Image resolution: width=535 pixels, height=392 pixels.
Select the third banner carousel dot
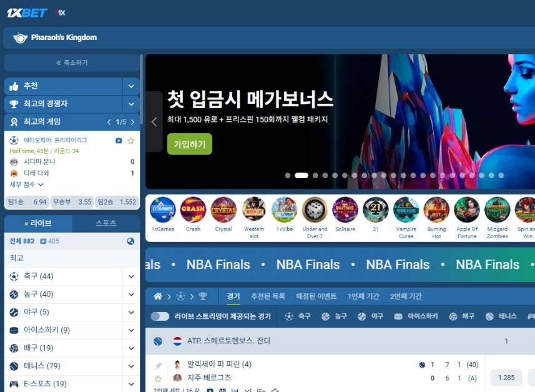pos(316,175)
